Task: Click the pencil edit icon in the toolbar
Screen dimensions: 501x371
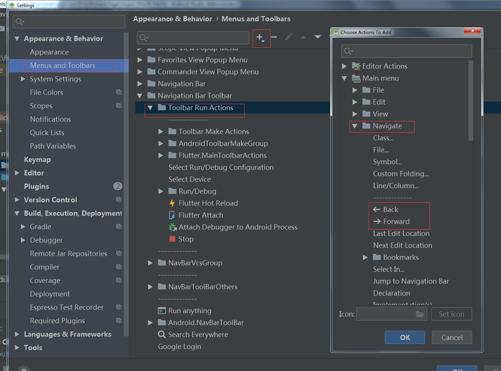Action: click(x=288, y=37)
